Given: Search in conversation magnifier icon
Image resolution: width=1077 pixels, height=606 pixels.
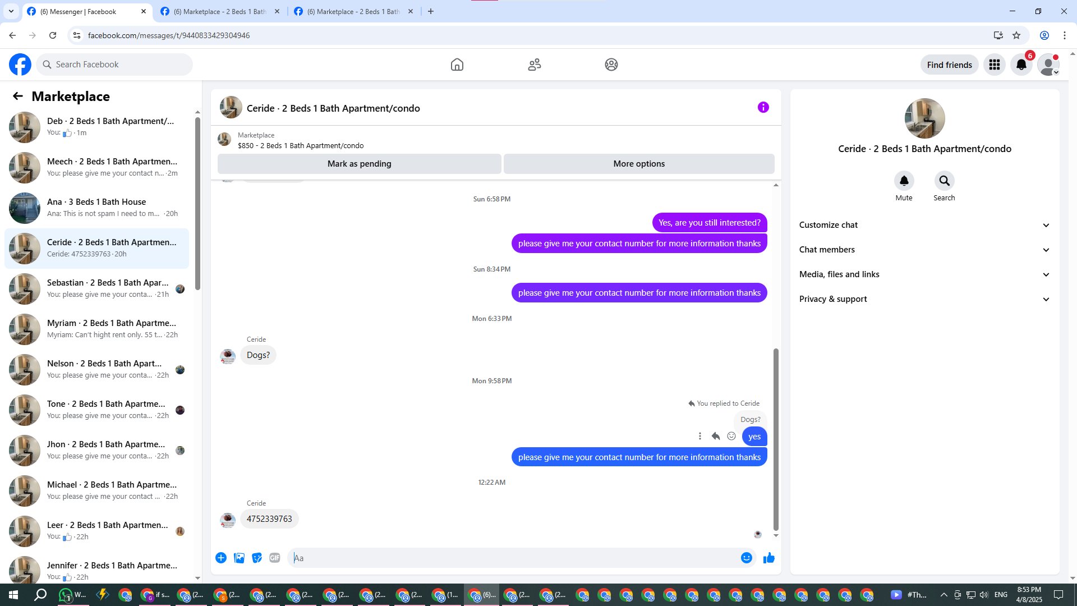Looking at the screenshot, I should (944, 181).
